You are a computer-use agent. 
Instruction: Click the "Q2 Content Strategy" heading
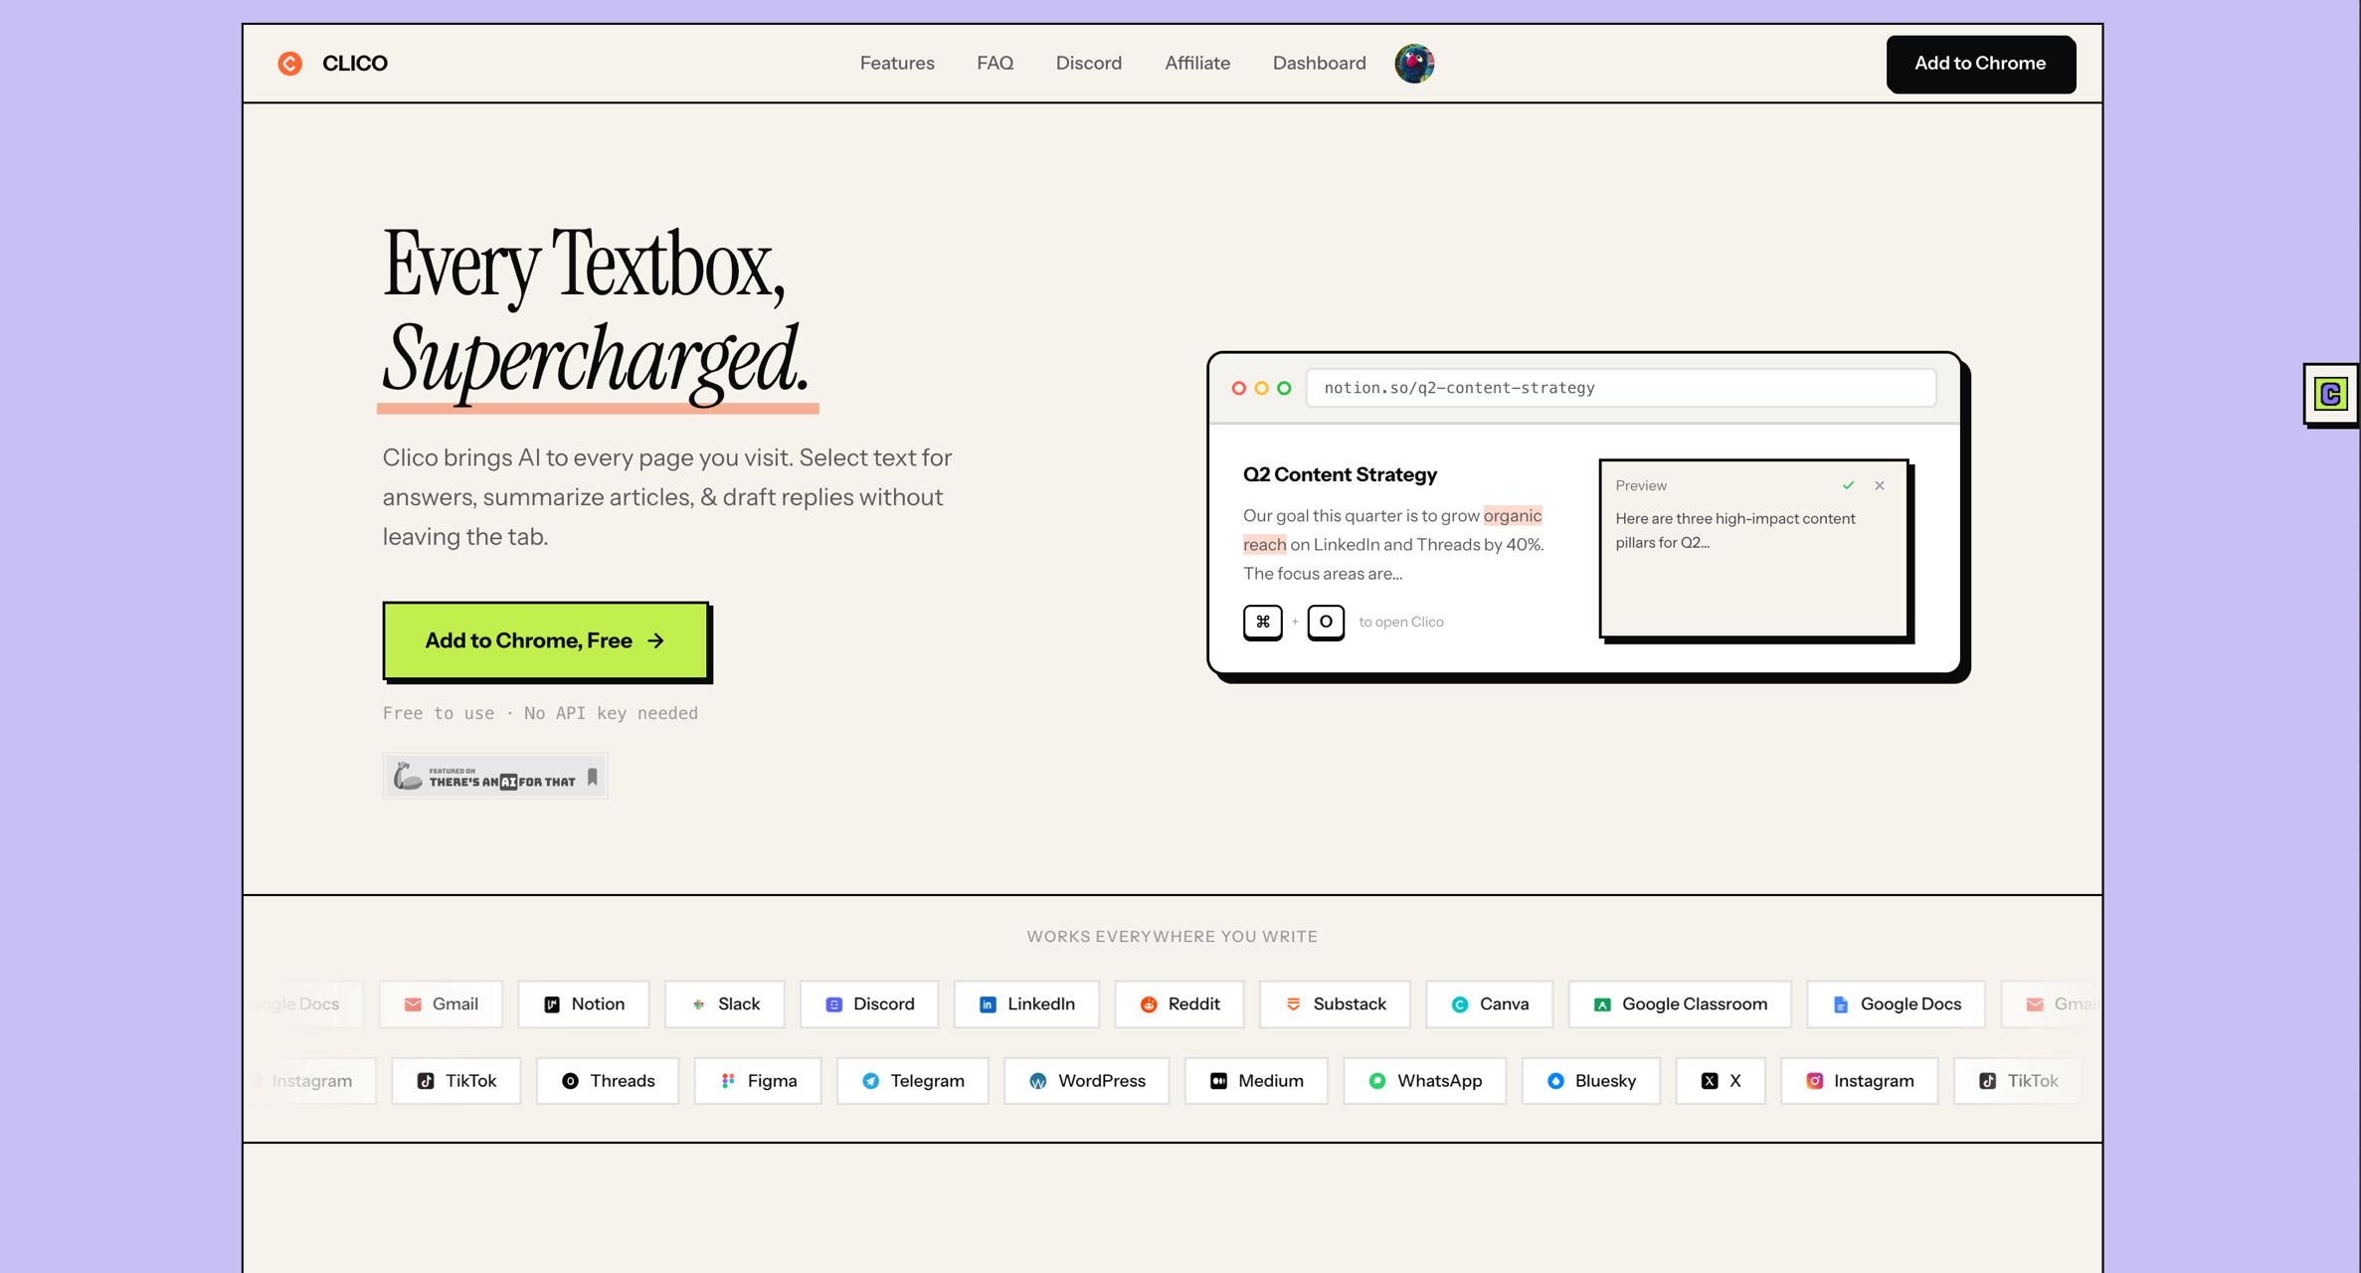tap(1340, 474)
